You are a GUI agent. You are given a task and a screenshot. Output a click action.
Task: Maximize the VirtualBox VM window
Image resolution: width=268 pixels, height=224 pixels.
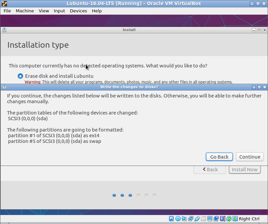(258, 4)
